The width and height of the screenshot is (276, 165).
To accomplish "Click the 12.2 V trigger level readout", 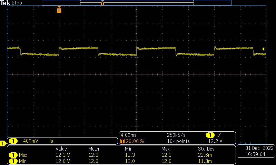I will pyautogui.click(x=215, y=141).
